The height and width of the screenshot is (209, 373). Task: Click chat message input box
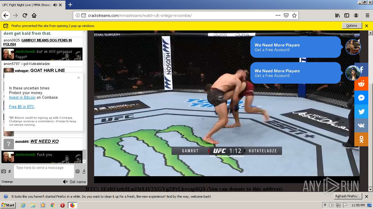click(x=44, y=171)
